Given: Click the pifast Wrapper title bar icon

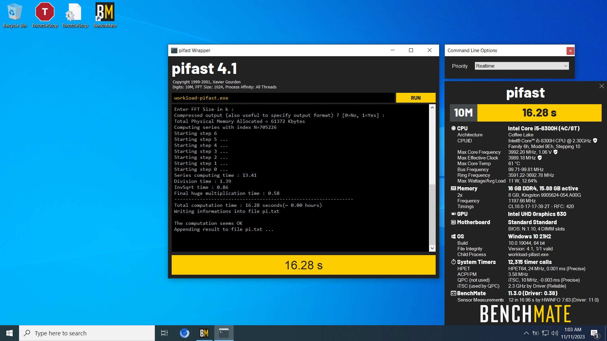Looking at the screenshot, I should click(x=174, y=51).
